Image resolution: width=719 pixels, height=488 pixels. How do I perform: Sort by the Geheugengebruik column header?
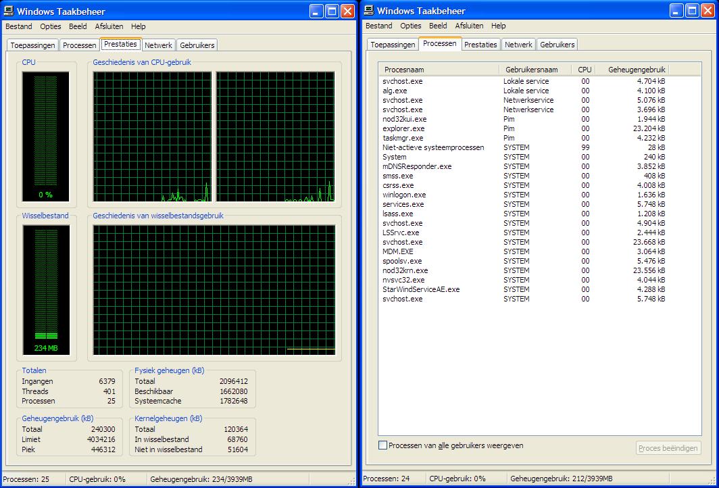pyautogui.click(x=637, y=70)
